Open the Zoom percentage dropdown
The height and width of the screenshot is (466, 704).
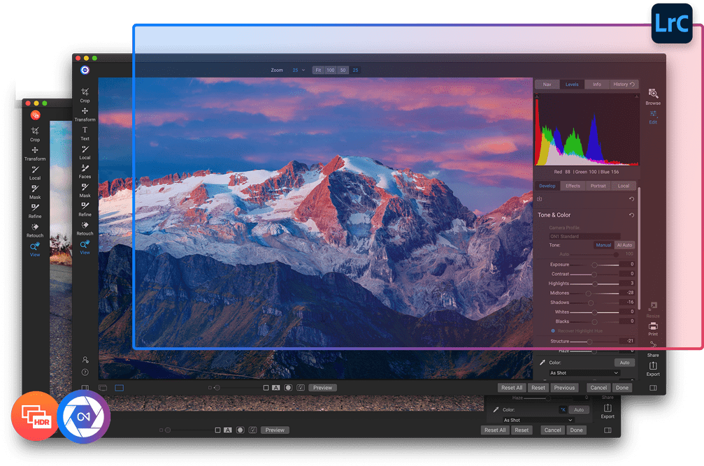coord(299,70)
